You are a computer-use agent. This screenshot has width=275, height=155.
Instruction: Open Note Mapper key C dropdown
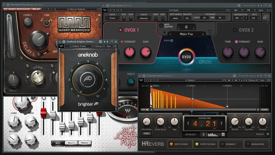click(x=186, y=27)
